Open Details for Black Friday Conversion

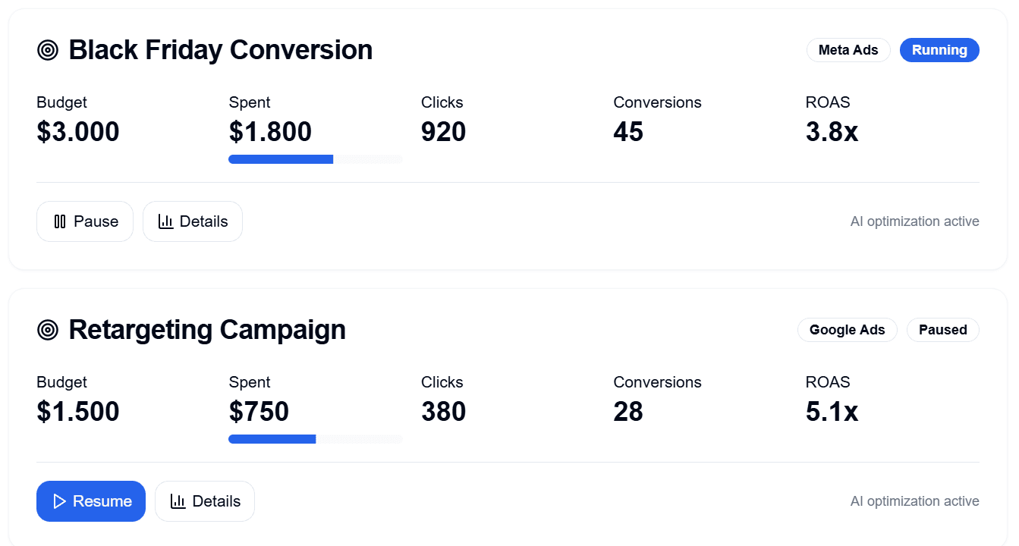tap(193, 221)
